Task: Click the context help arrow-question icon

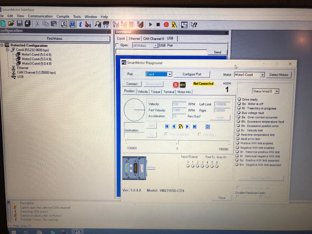Action: (194, 25)
